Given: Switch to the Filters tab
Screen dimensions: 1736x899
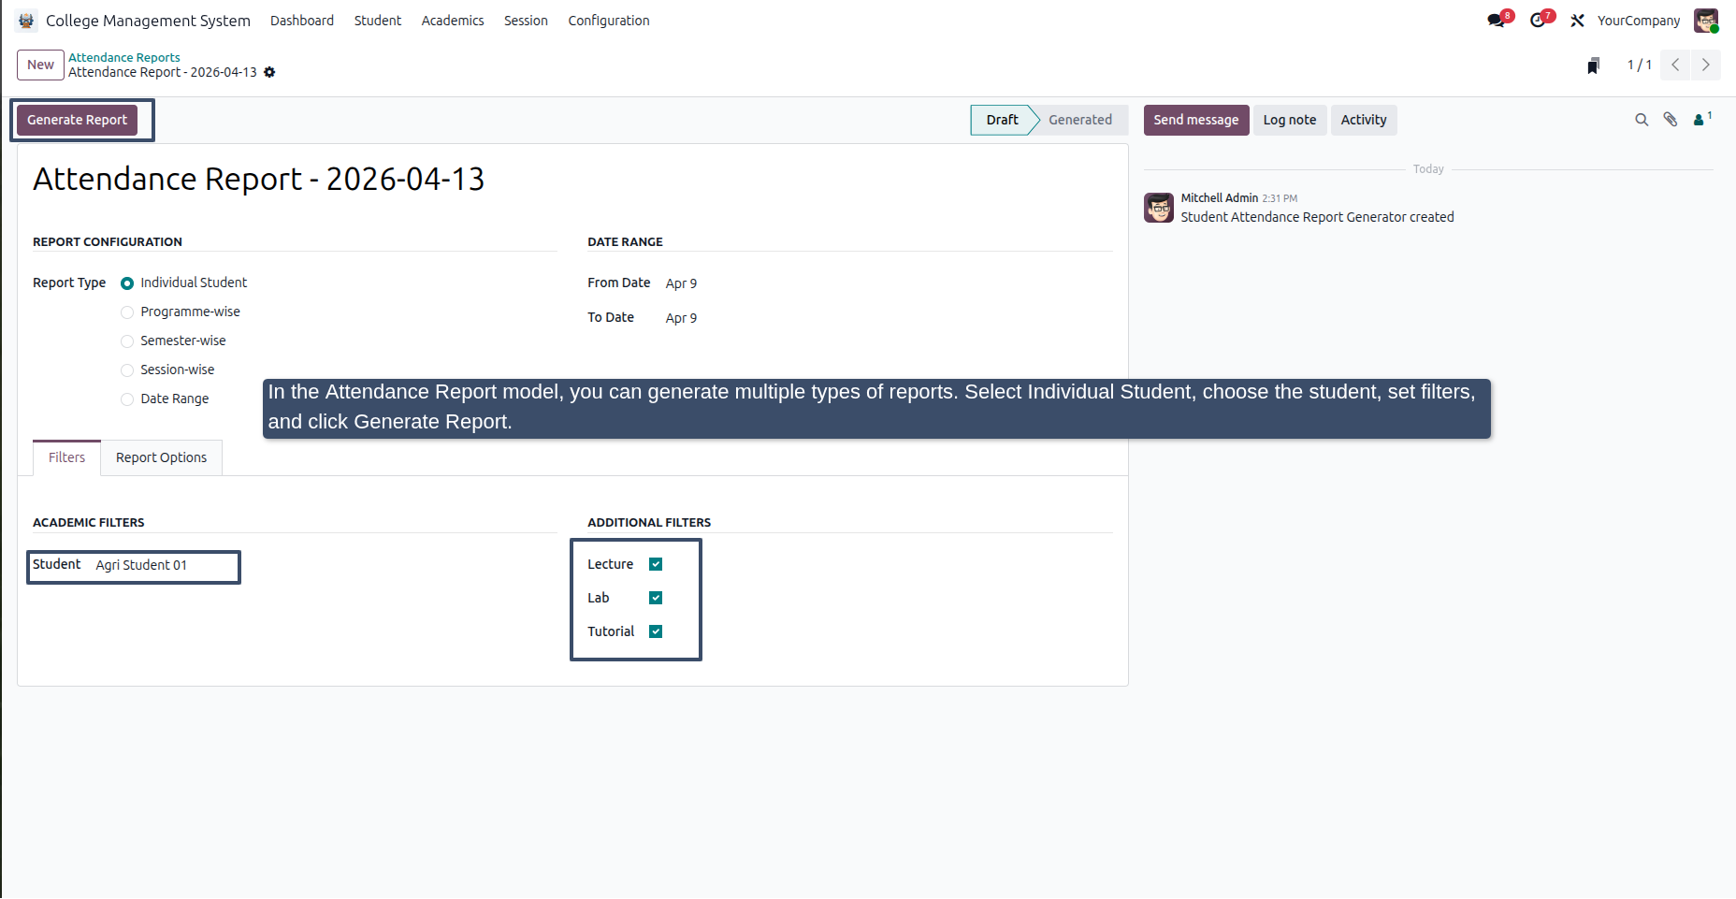Looking at the screenshot, I should 66,457.
